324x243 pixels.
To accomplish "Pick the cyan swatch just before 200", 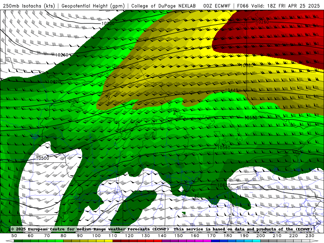I will click(x=257, y=241).
